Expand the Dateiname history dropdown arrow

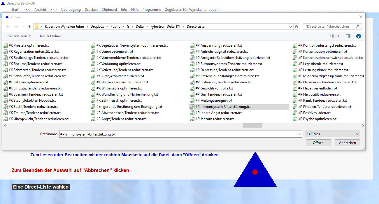tap(299, 134)
